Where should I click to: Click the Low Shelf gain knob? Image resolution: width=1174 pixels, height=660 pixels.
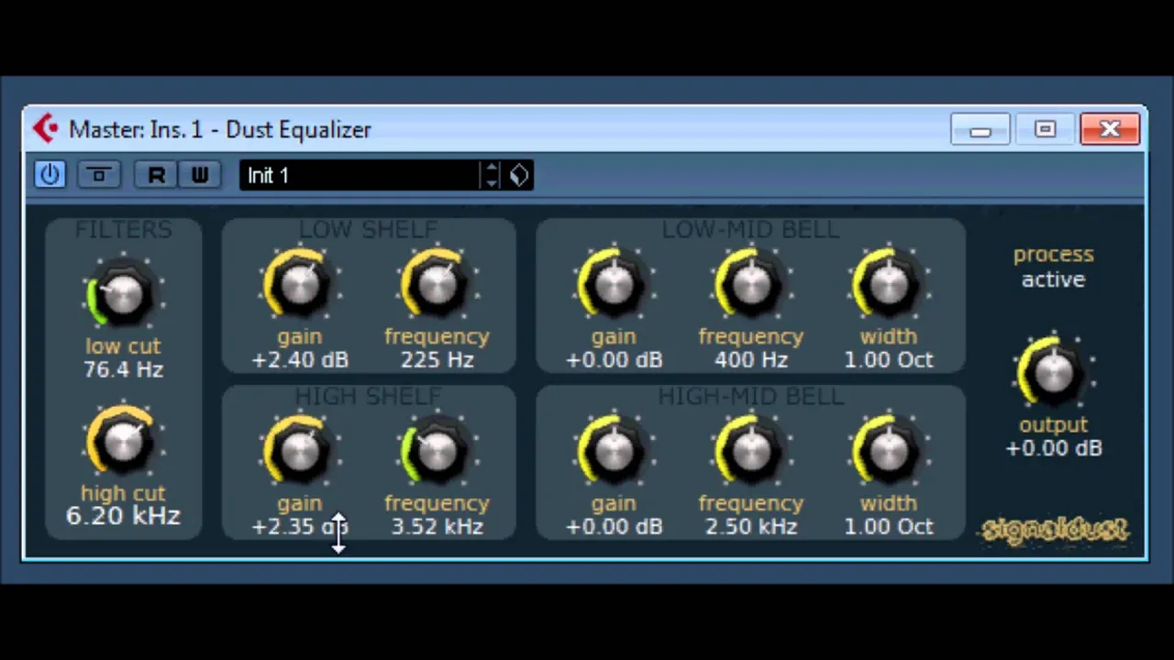(299, 285)
